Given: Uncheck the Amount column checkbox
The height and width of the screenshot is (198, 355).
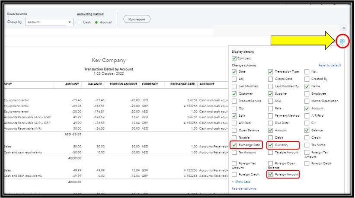Looking at the screenshot, I should point(270,130).
